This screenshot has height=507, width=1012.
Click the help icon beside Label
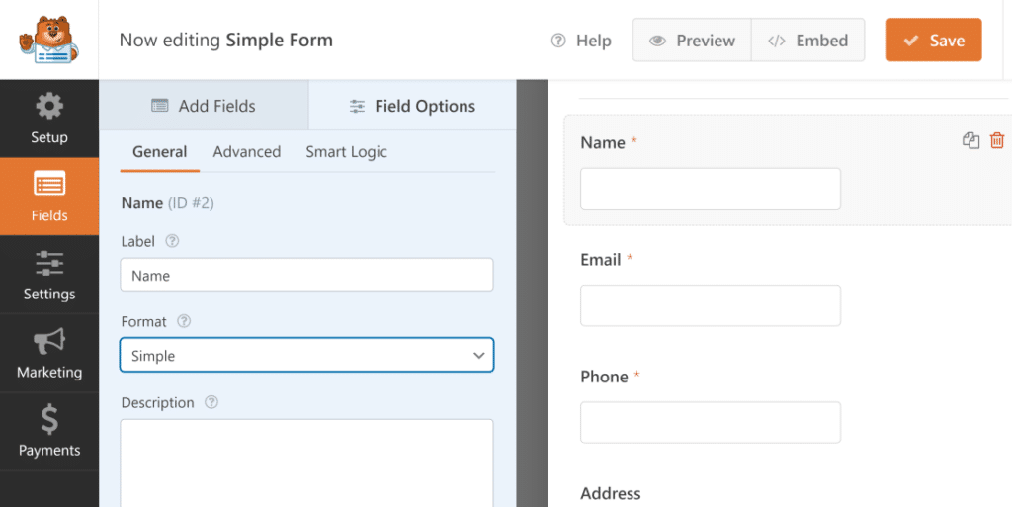pyautogui.click(x=172, y=241)
